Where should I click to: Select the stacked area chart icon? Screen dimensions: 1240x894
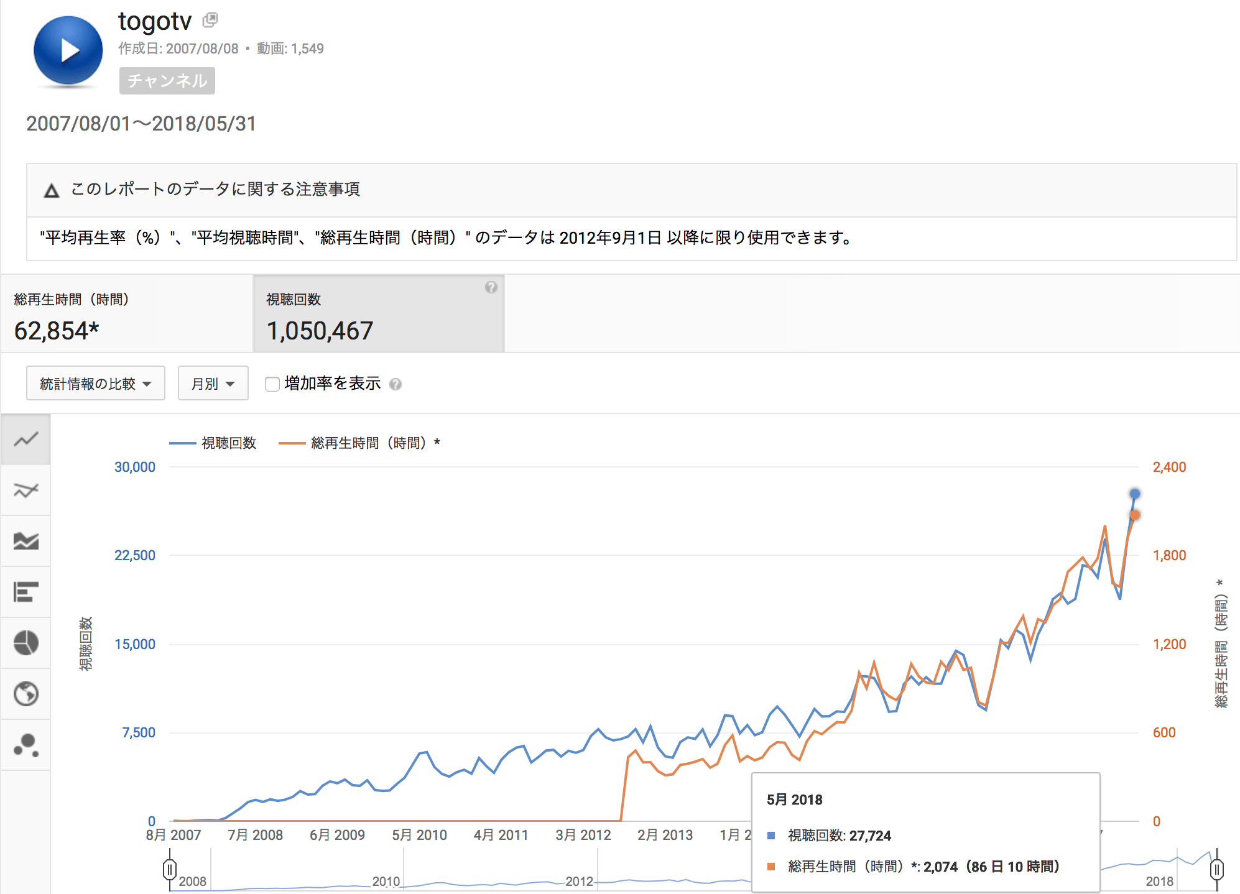(25, 541)
